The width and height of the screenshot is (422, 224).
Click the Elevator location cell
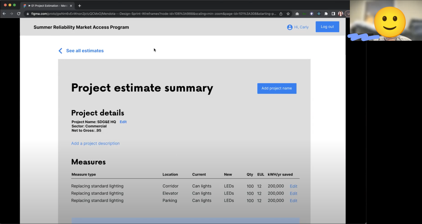170,193
